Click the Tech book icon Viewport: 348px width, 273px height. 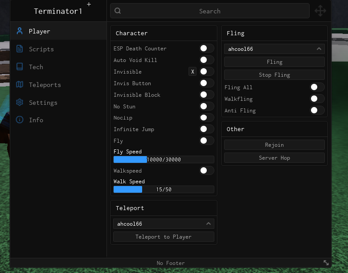20,66
